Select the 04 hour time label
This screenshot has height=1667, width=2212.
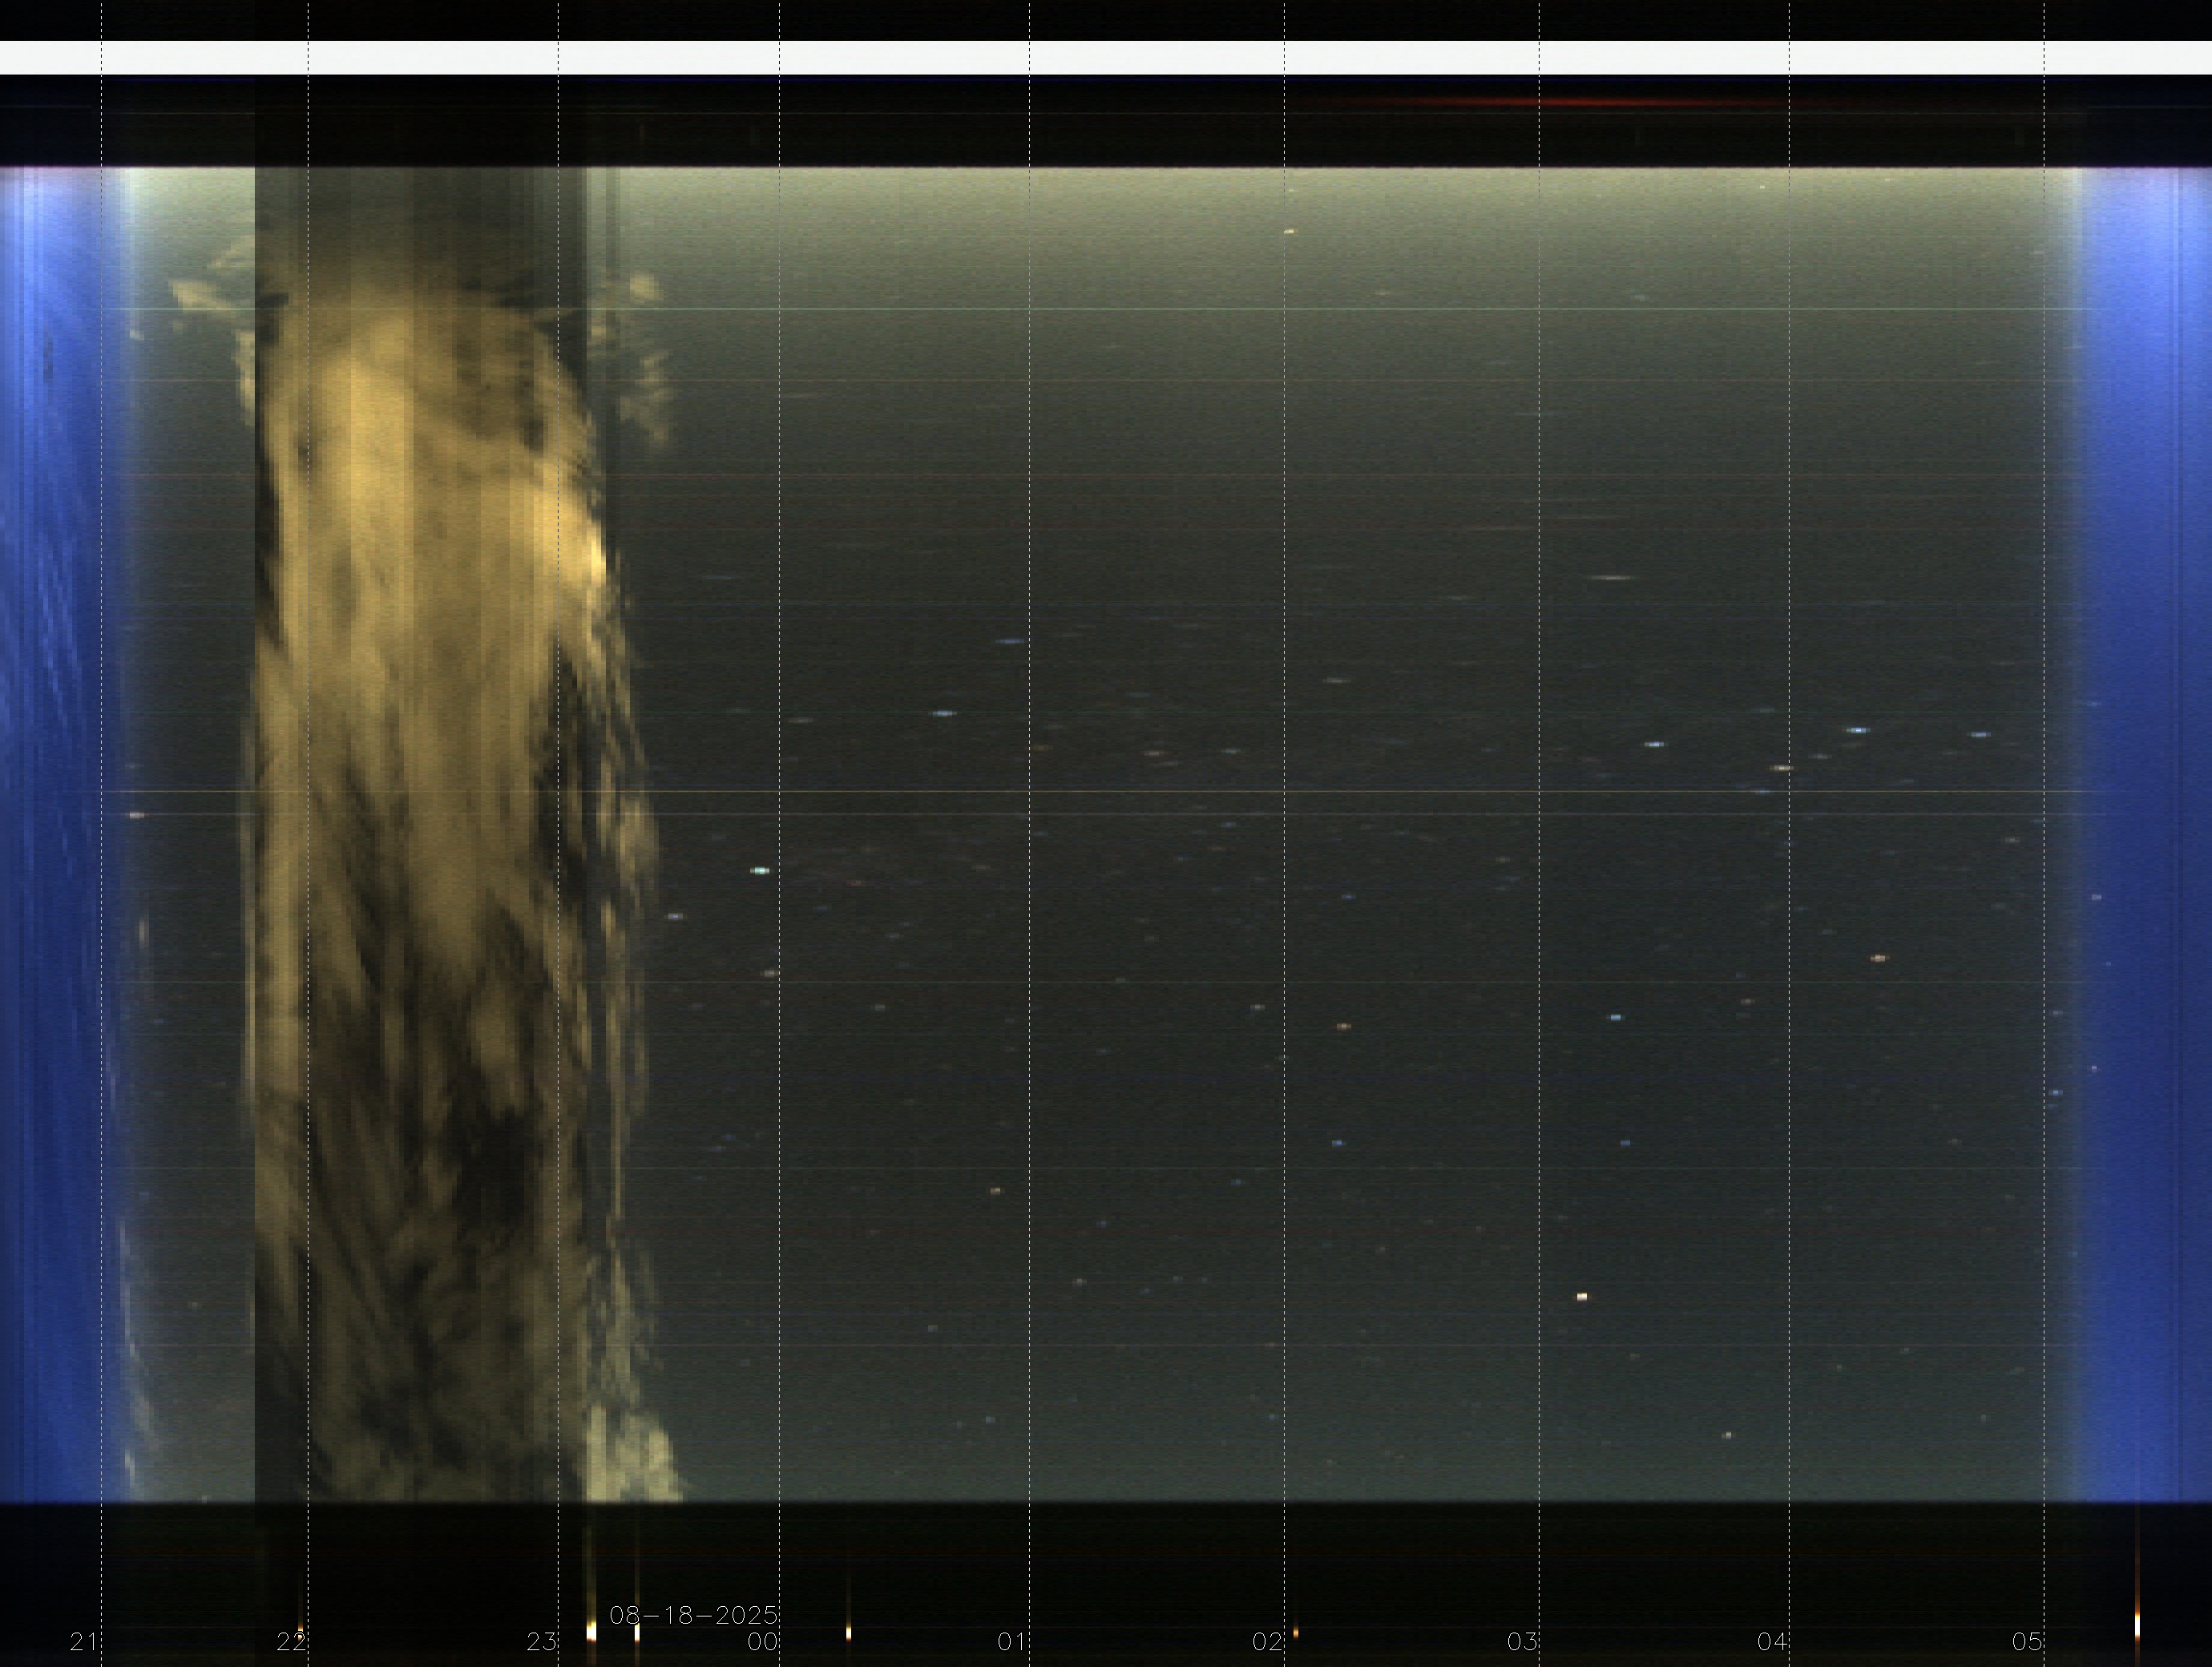point(1772,1642)
